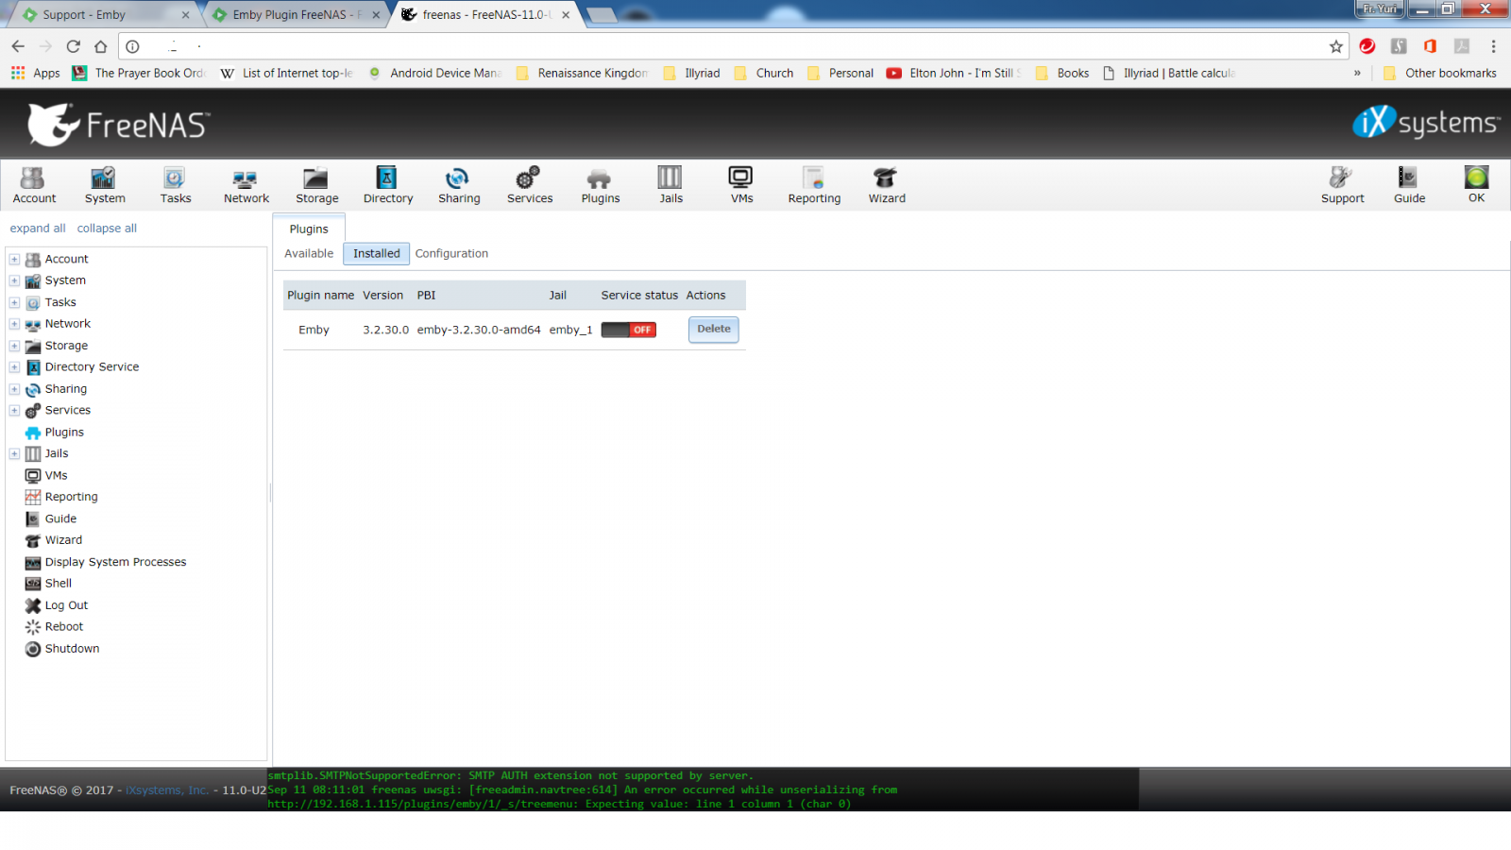Switch to the Available plugins tab

click(x=309, y=253)
